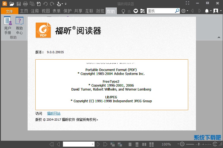Switch to the 注释 tab
The height and width of the screenshot is (148, 223).
[x=35, y=11]
